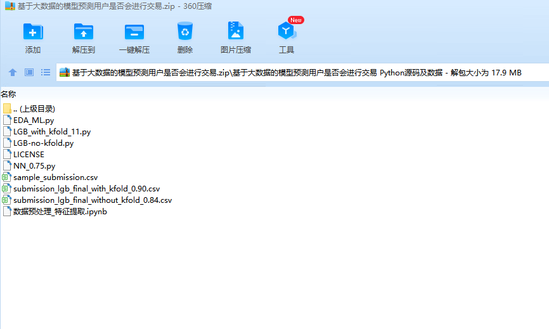Click the folder icon of 上级目录
The width and height of the screenshot is (549, 329).
point(7,108)
